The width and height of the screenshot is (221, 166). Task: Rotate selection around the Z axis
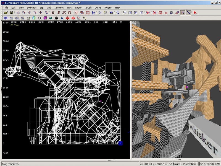coord(46,13)
